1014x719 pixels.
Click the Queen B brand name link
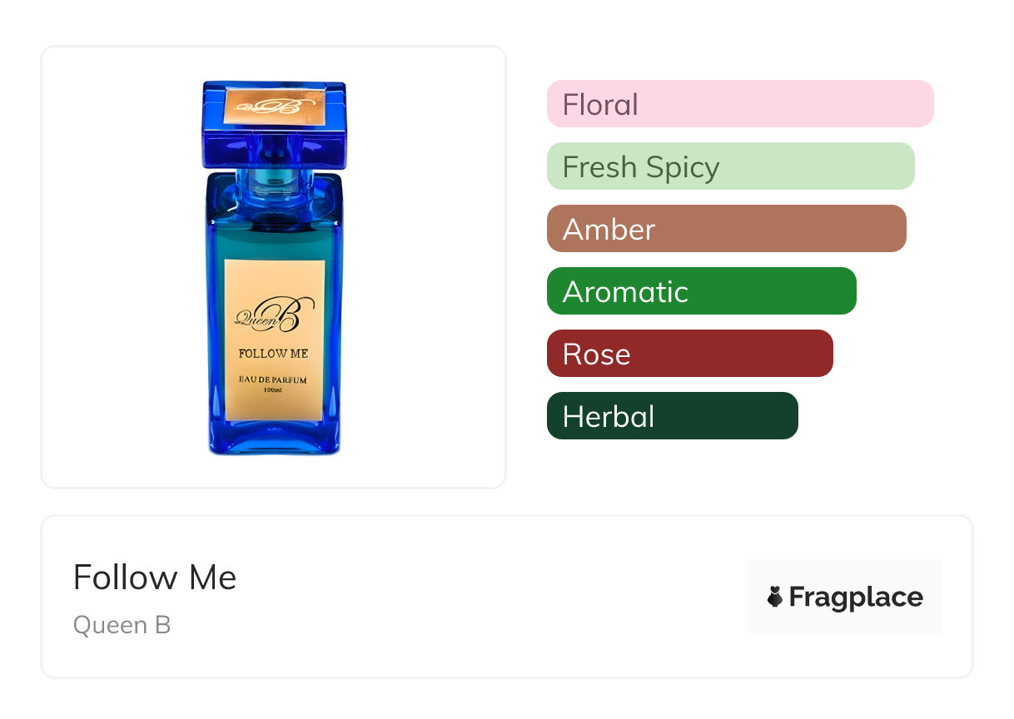point(122,625)
